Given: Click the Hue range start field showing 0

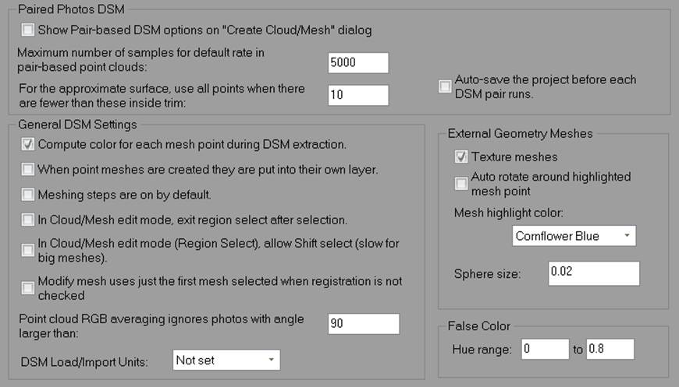Looking at the screenshot, I should pos(545,350).
